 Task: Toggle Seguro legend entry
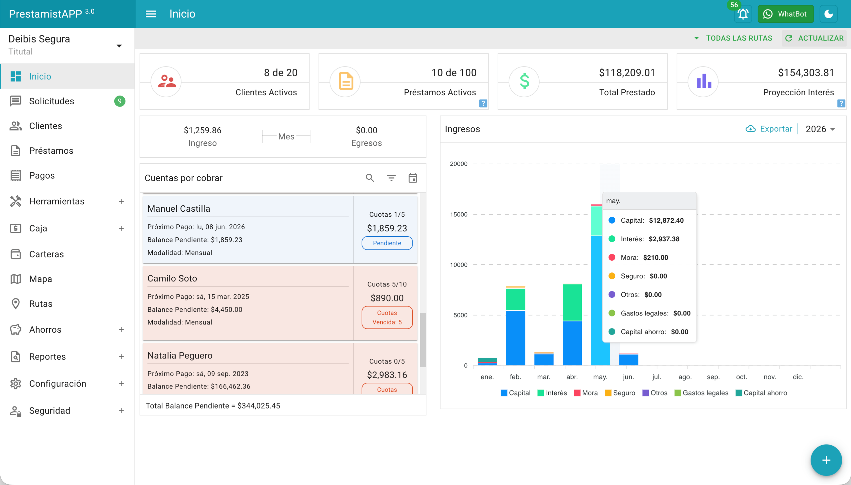620,393
